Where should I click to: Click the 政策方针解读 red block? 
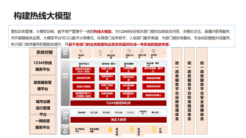(83, 87)
